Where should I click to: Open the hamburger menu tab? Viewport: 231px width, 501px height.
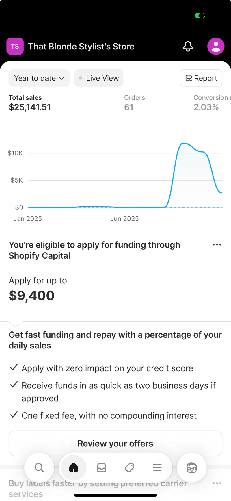click(x=157, y=467)
